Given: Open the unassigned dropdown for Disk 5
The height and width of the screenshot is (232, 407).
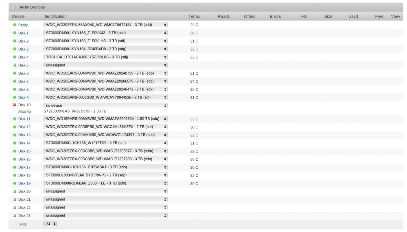Looking at the screenshot, I should tap(105, 65).
